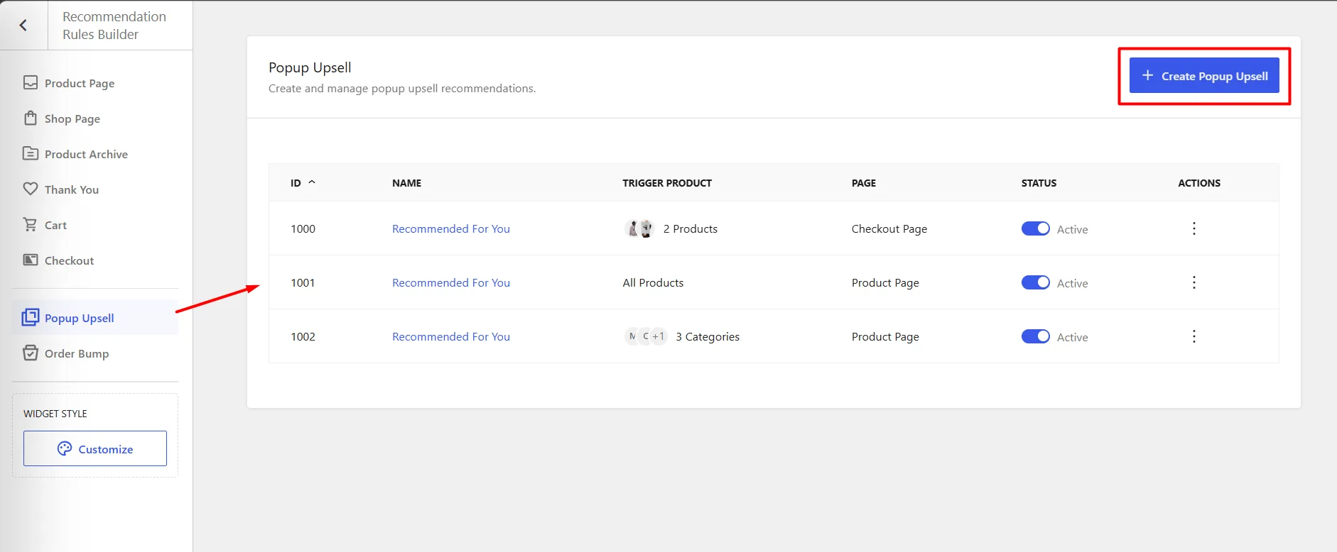Click product thumbnails in row 1000
The height and width of the screenshot is (552, 1337).
coord(639,228)
